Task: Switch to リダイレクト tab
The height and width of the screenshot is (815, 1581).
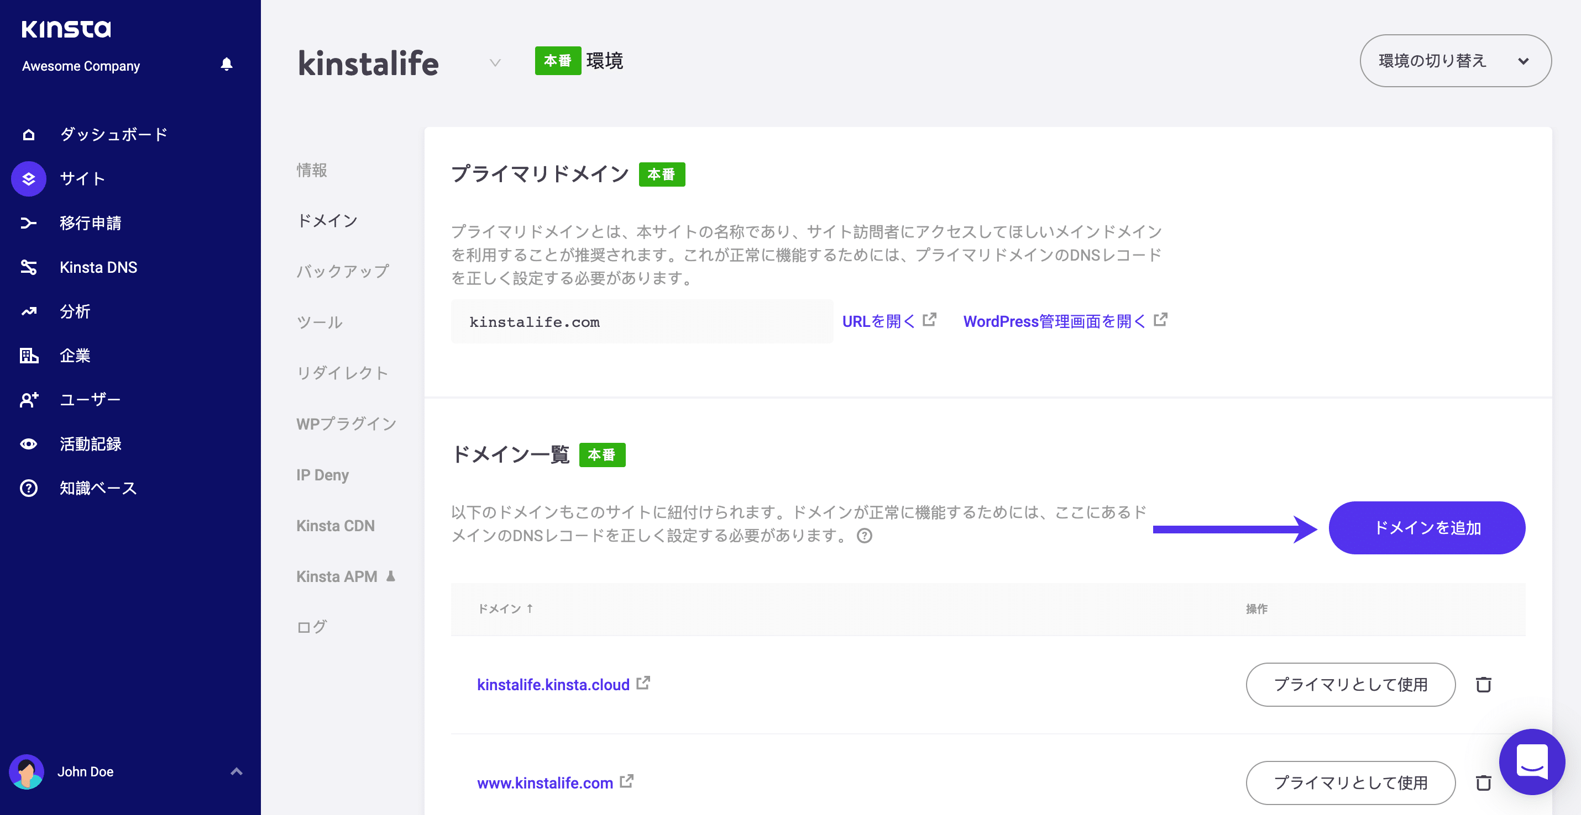Action: click(343, 373)
